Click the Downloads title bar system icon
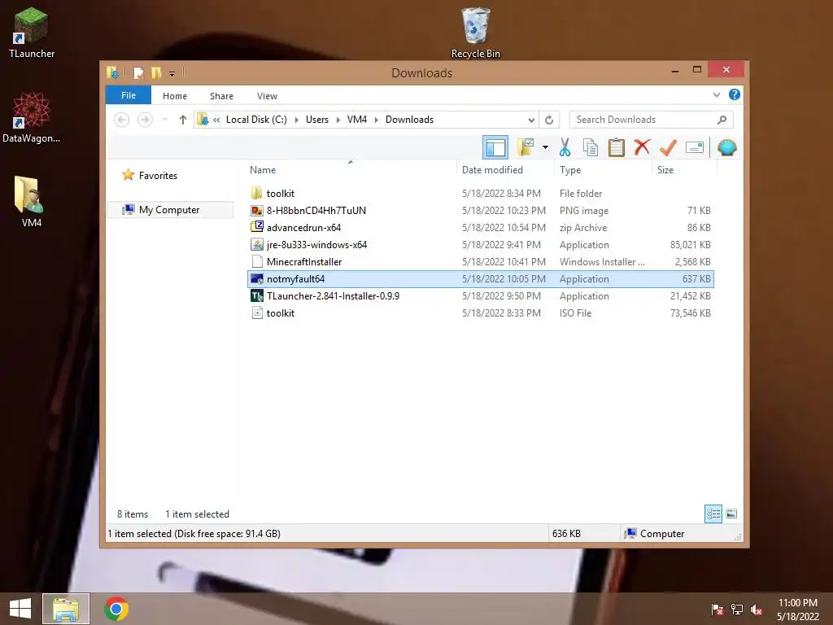 coord(112,72)
